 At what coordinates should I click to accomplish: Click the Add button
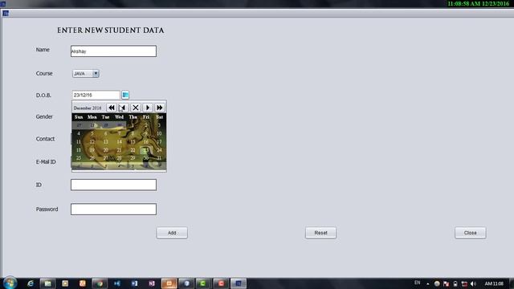pos(172,233)
